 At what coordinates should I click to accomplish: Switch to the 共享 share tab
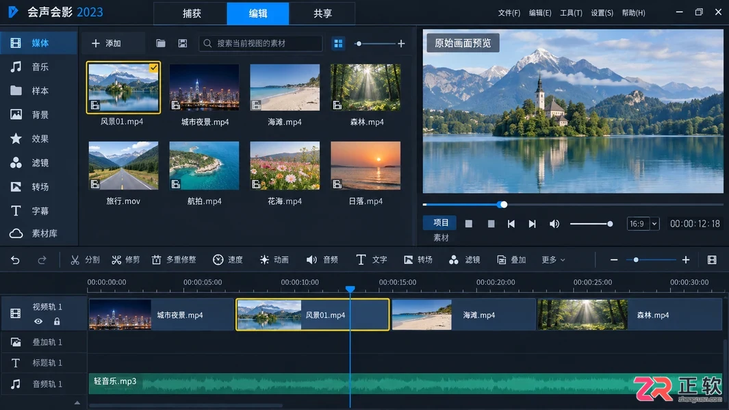(x=322, y=14)
